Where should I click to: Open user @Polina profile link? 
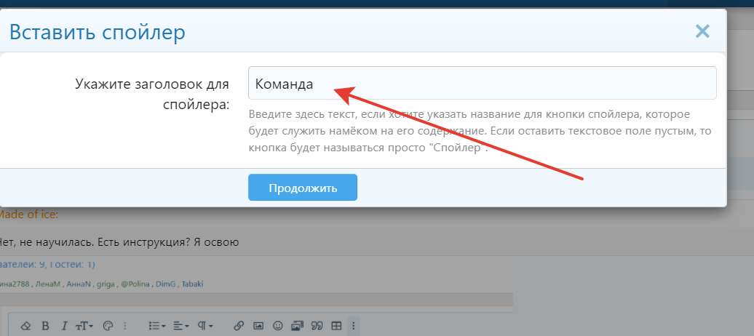(x=135, y=284)
